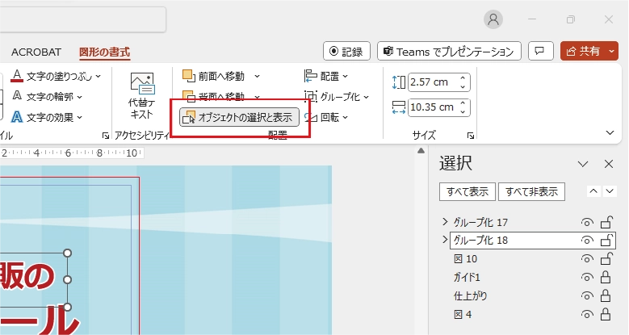The image size is (629, 335).
Task: Click Teams でプレゼンテーション button
Action: pyautogui.click(x=449, y=52)
